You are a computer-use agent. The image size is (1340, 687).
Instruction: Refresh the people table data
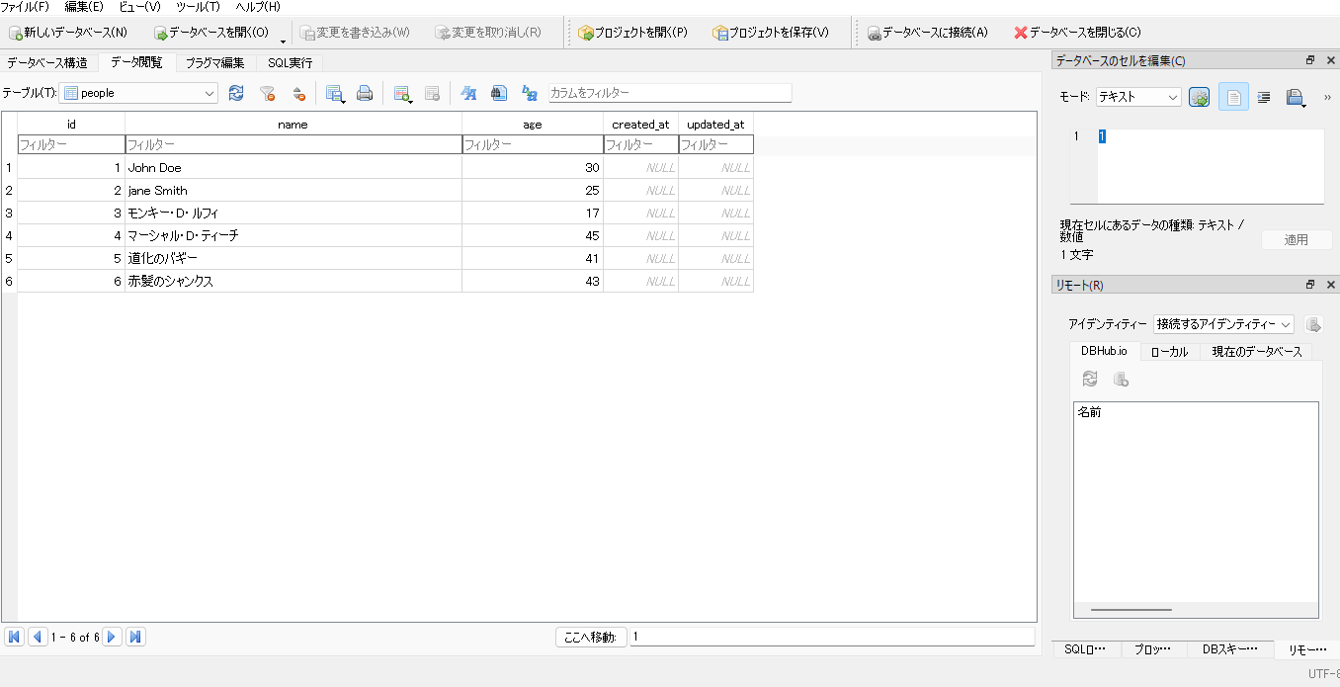(x=236, y=93)
